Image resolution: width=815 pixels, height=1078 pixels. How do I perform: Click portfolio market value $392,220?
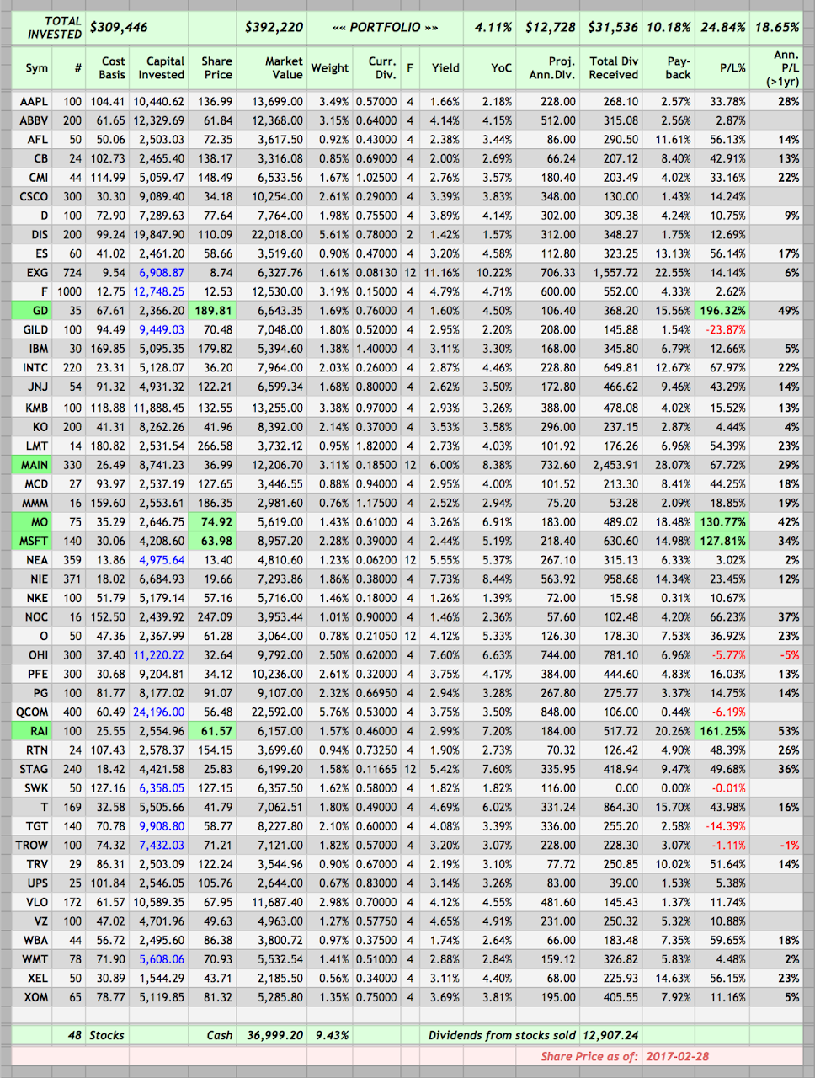274,27
